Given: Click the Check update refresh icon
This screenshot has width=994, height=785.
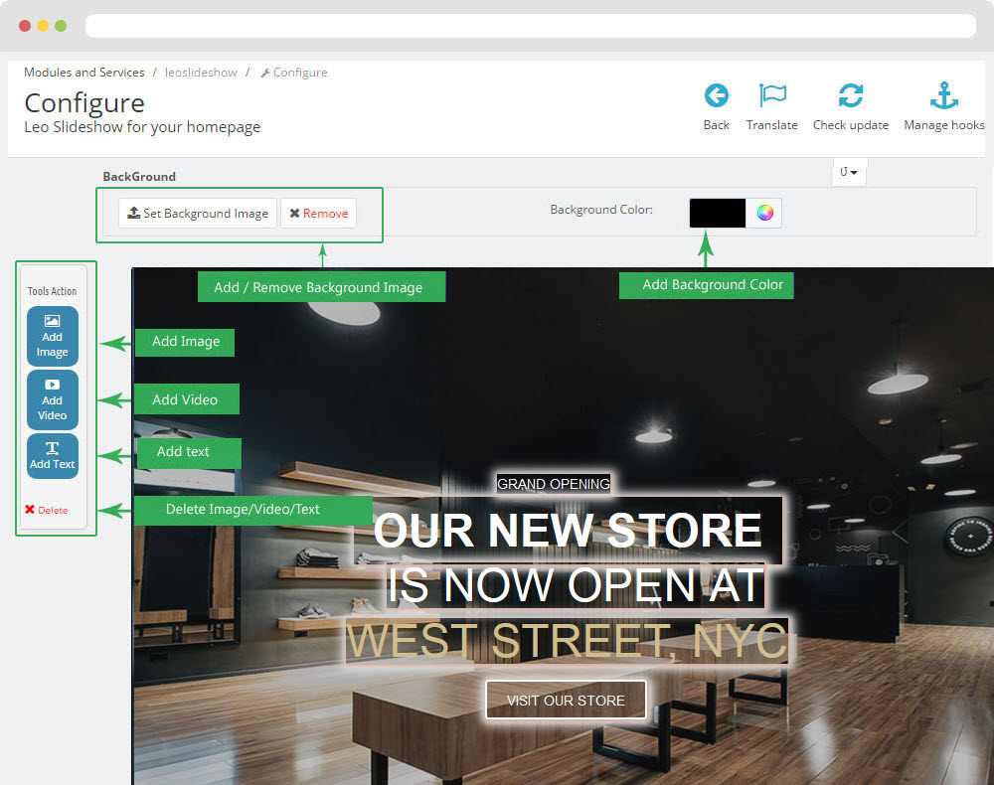Looking at the screenshot, I should coord(850,95).
